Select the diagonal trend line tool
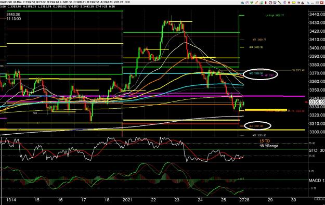The height and width of the screenshot is (205, 325). [280, 3]
